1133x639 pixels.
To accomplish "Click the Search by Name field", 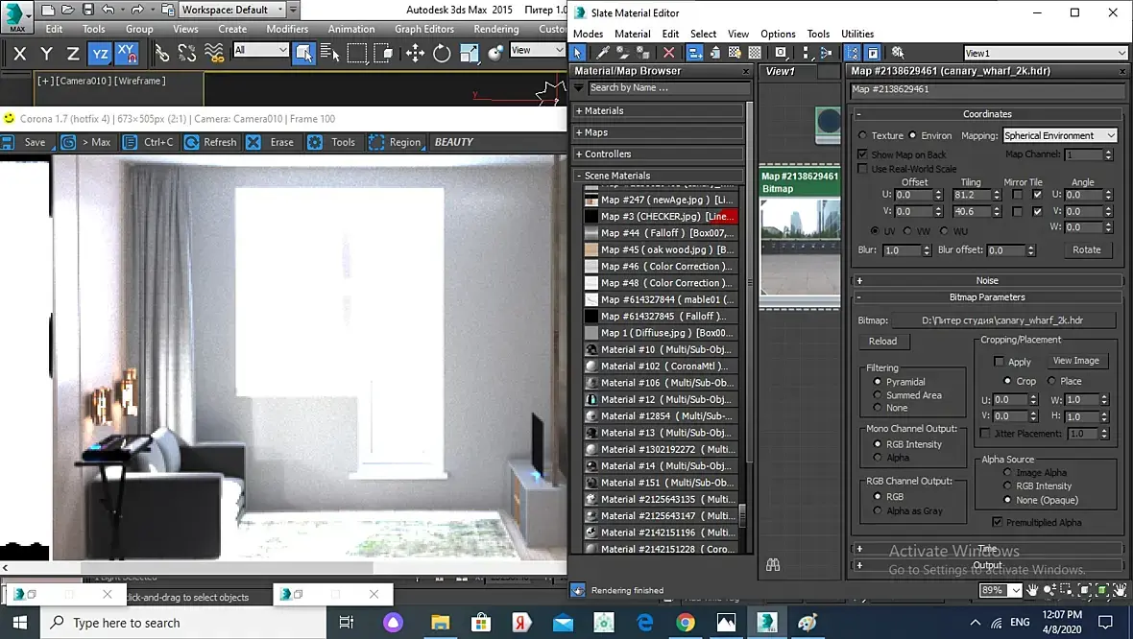I will tap(668, 87).
